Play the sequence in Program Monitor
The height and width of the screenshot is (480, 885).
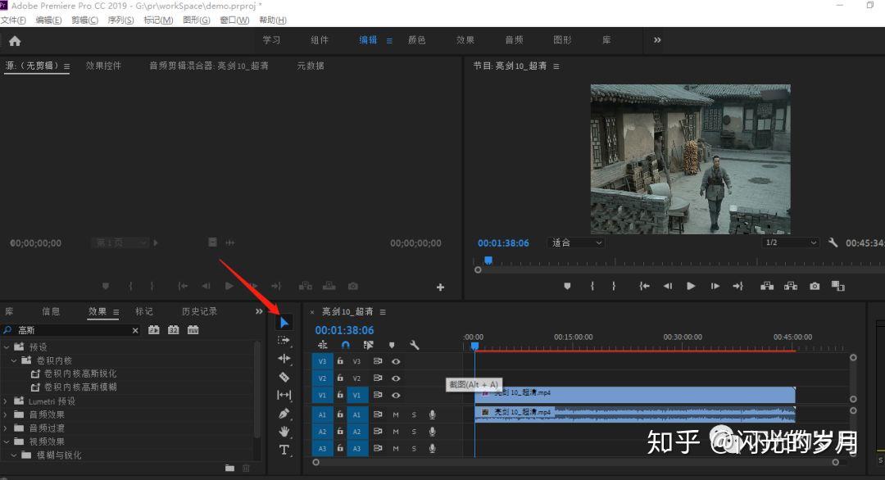point(691,286)
